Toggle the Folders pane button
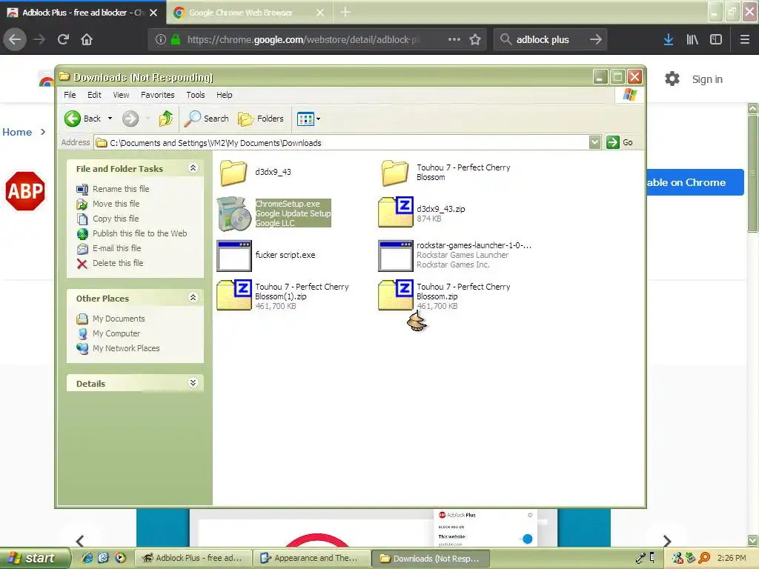 pos(261,119)
